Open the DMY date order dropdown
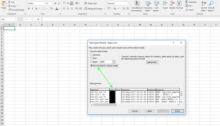Screen dimensions: 220x126 114,62
